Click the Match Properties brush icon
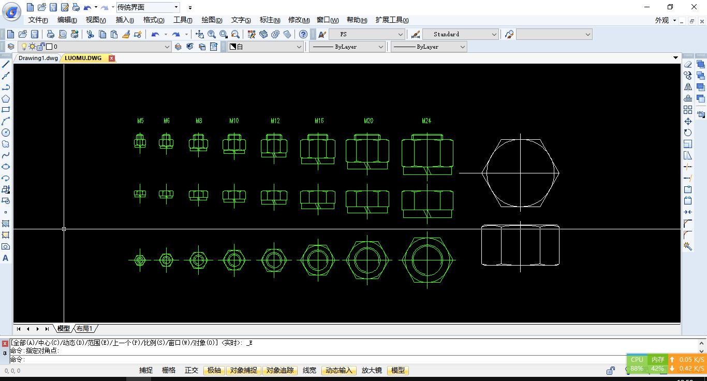 [126, 34]
